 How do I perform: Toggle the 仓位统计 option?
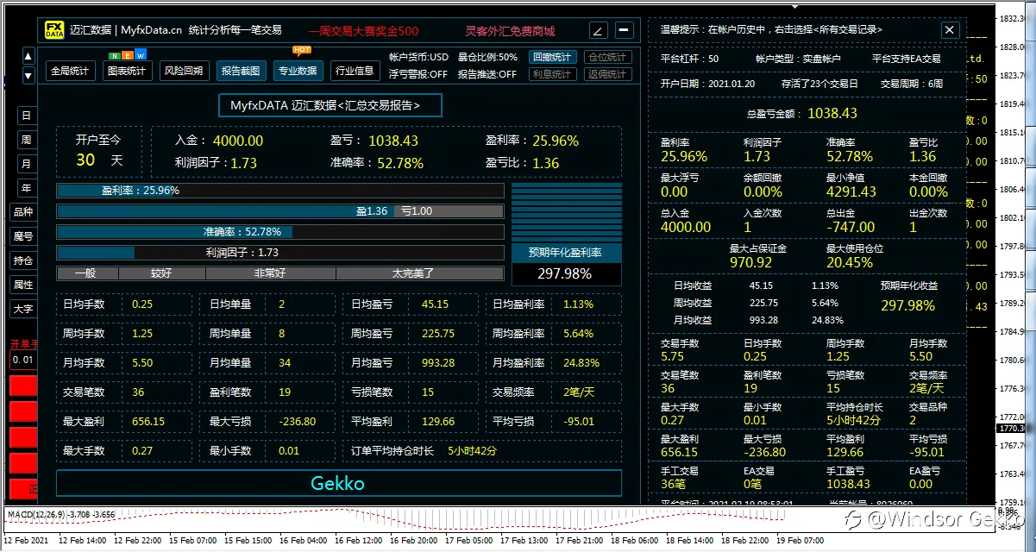[x=607, y=57]
